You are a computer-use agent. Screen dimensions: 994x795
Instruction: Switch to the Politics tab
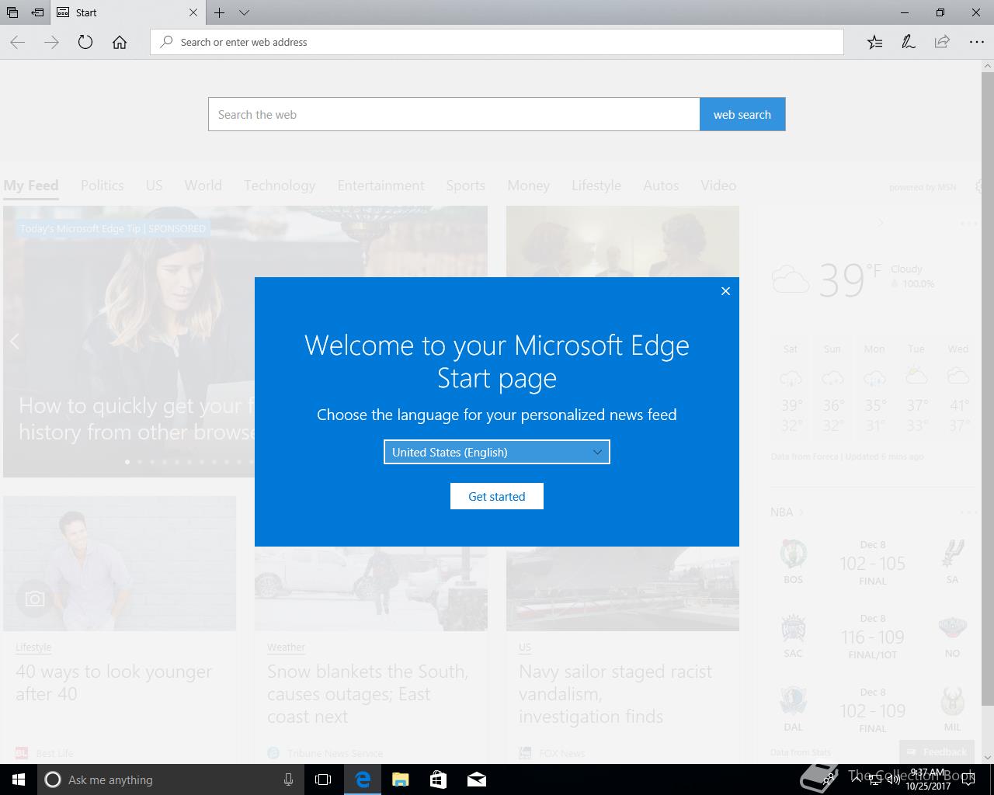point(103,186)
